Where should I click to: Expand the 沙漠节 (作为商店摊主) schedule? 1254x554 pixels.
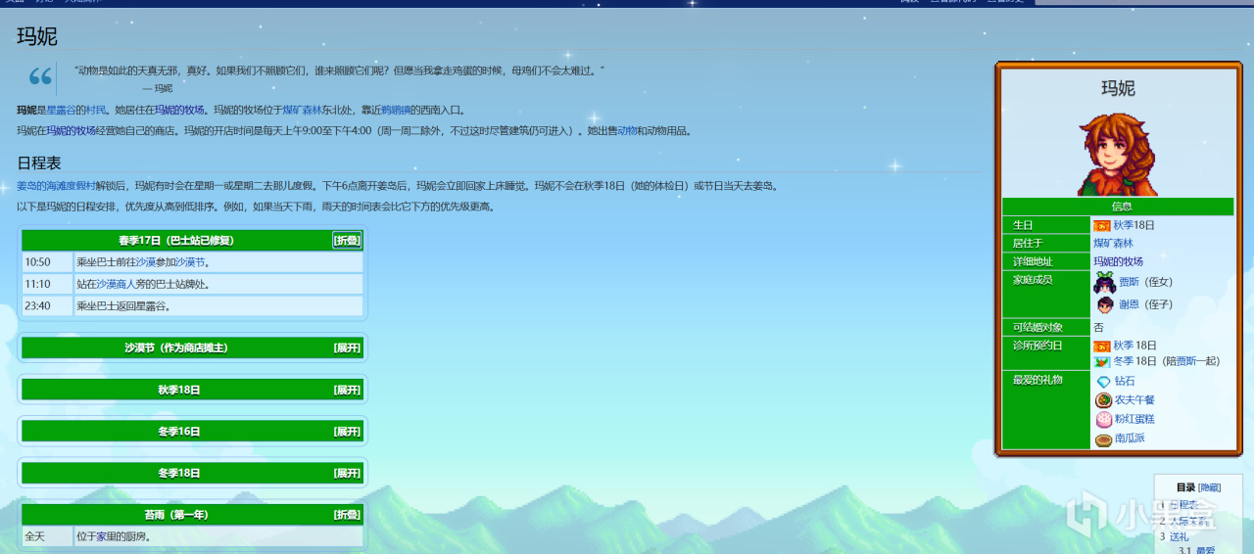(347, 347)
